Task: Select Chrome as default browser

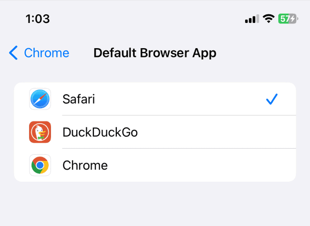Action: [x=155, y=165]
